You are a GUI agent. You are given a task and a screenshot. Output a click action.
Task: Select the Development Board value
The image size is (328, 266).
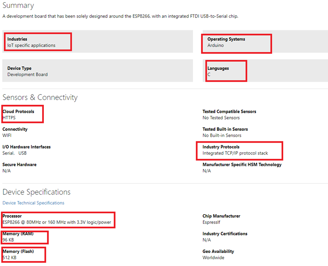point(27,75)
